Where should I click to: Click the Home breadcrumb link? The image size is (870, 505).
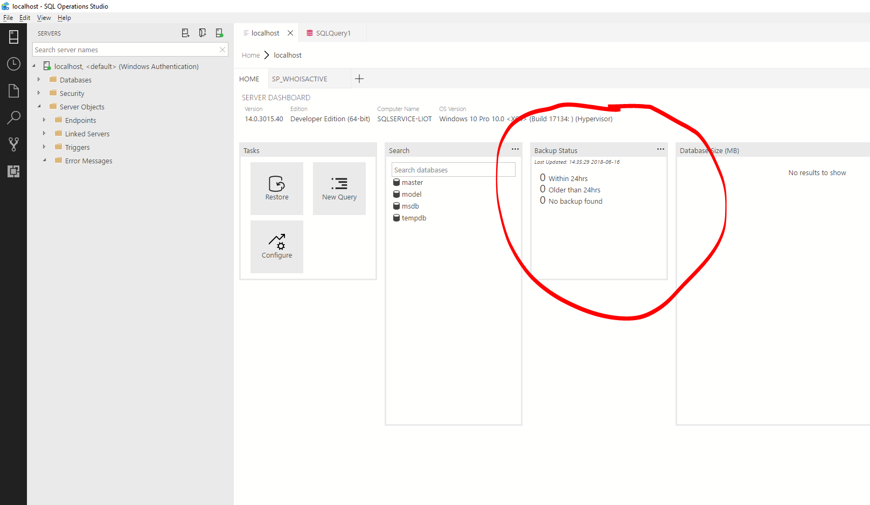click(250, 55)
